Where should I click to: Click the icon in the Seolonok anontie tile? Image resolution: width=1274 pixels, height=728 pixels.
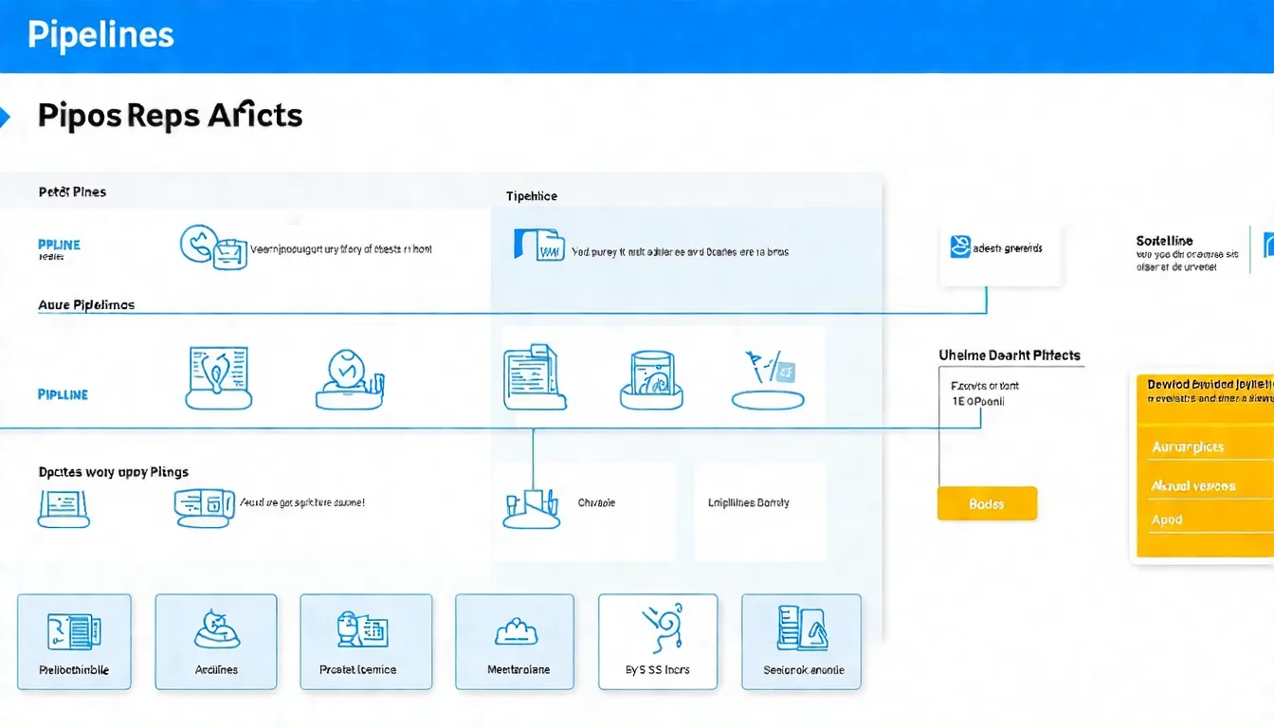[802, 628]
